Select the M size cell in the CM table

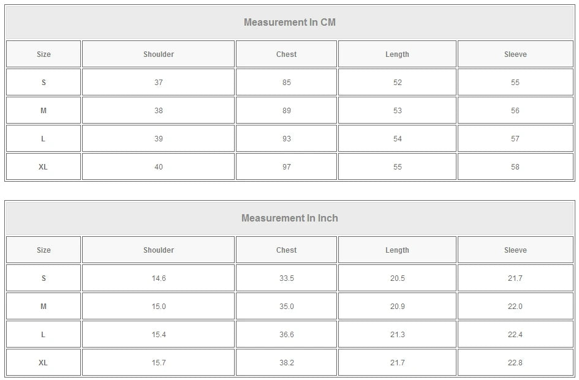coord(44,111)
